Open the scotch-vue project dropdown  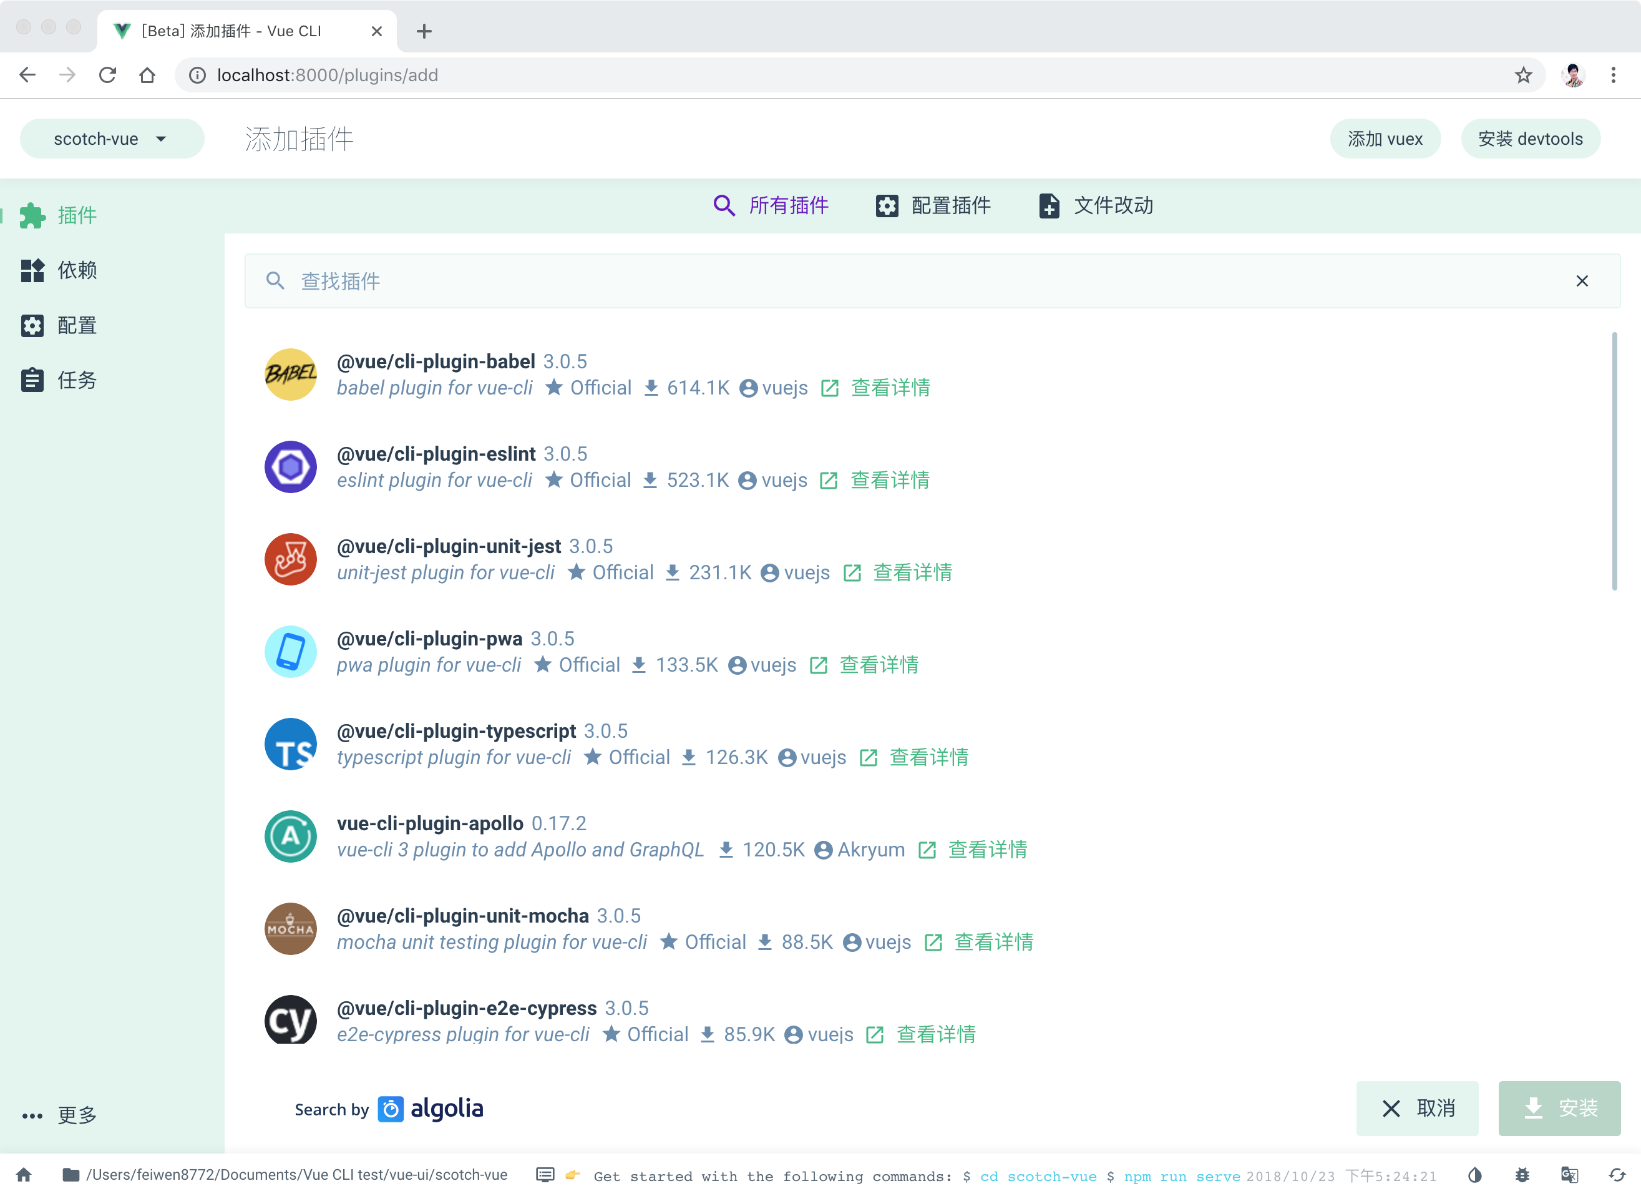pyautogui.click(x=112, y=139)
